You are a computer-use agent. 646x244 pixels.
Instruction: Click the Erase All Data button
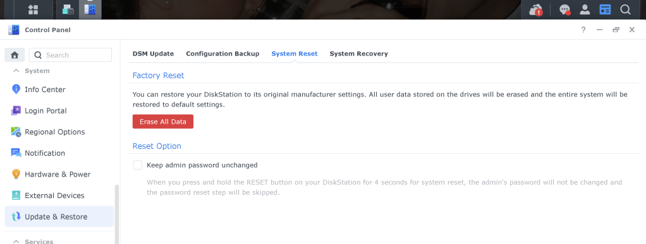162,122
